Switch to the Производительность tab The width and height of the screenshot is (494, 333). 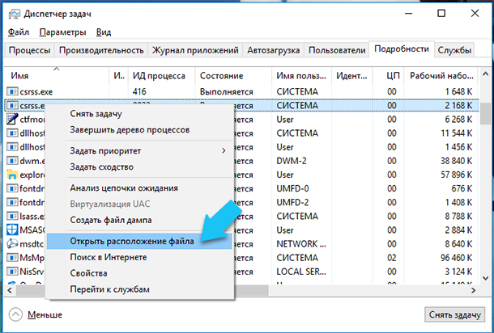point(101,50)
